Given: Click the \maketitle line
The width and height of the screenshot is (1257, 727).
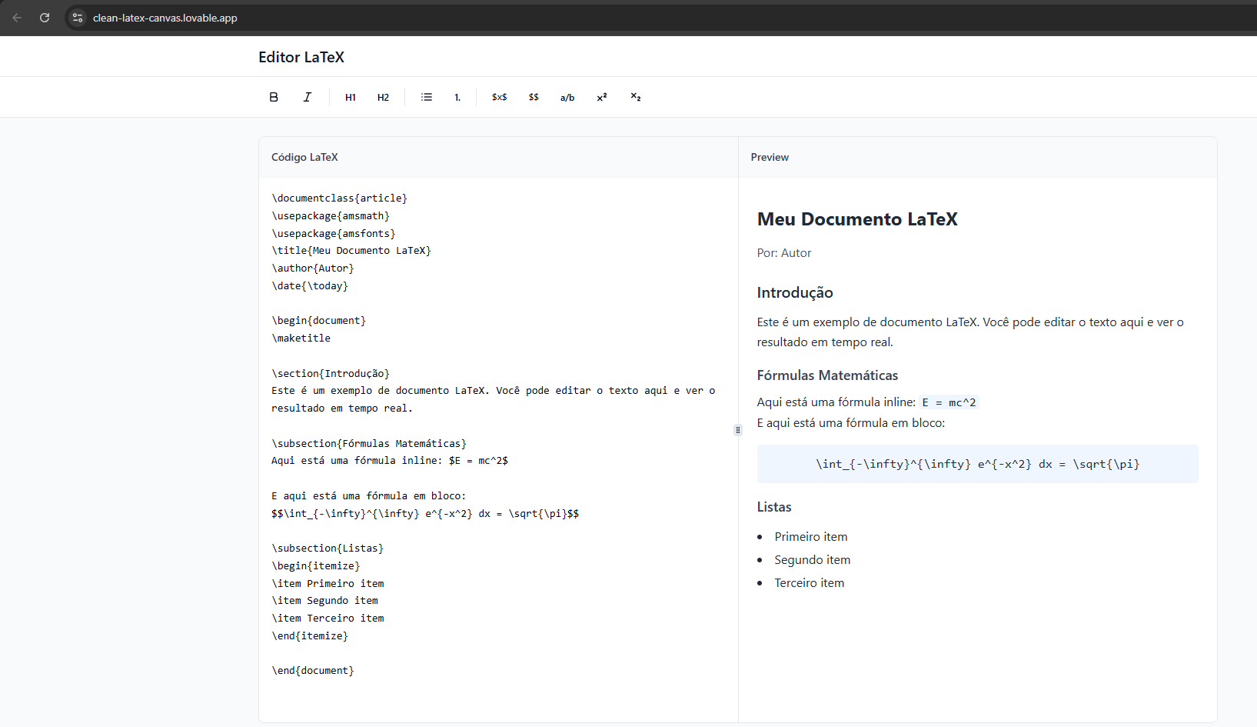Looking at the screenshot, I should point(301,338).
